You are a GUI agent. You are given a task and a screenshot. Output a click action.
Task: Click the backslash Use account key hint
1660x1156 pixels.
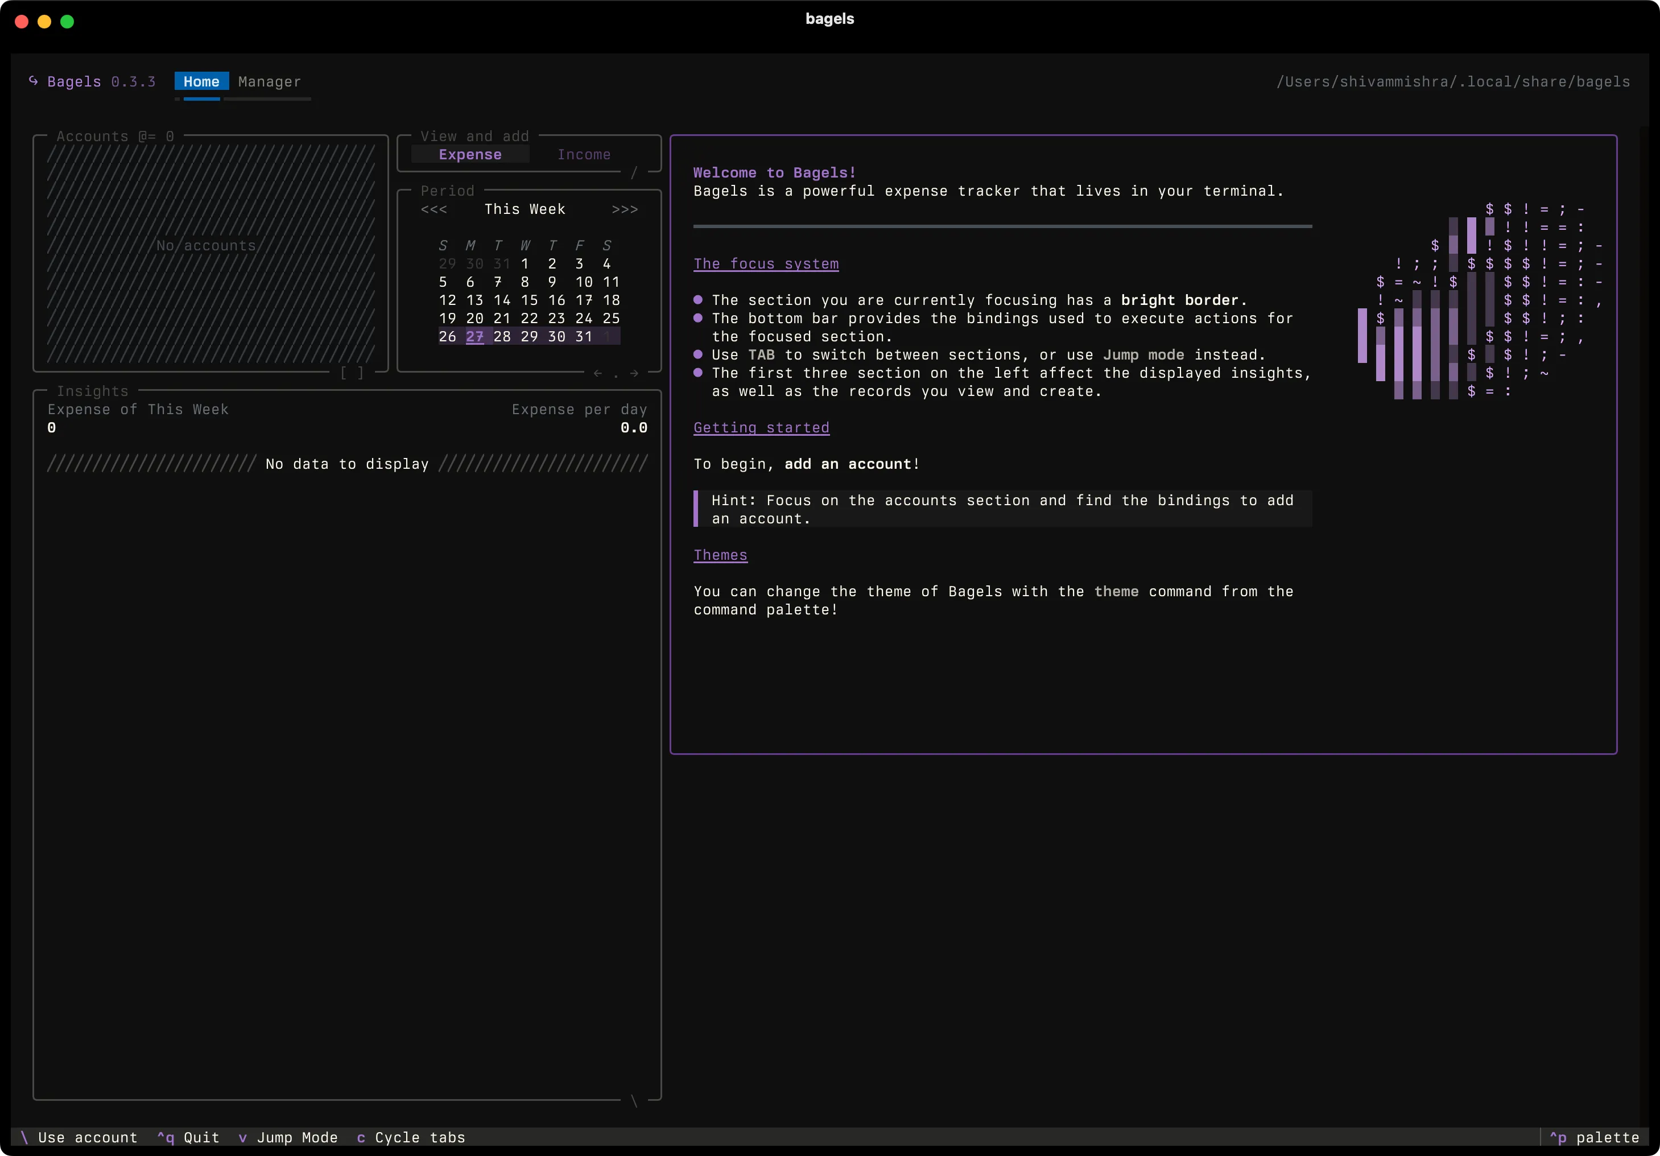coord(80,1138)
